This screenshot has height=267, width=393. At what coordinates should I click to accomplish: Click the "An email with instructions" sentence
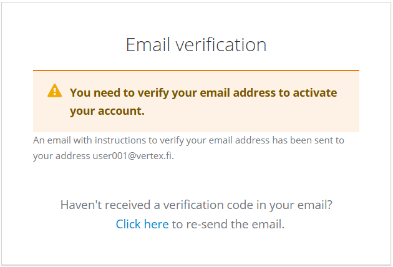click(x=188, y=140)
